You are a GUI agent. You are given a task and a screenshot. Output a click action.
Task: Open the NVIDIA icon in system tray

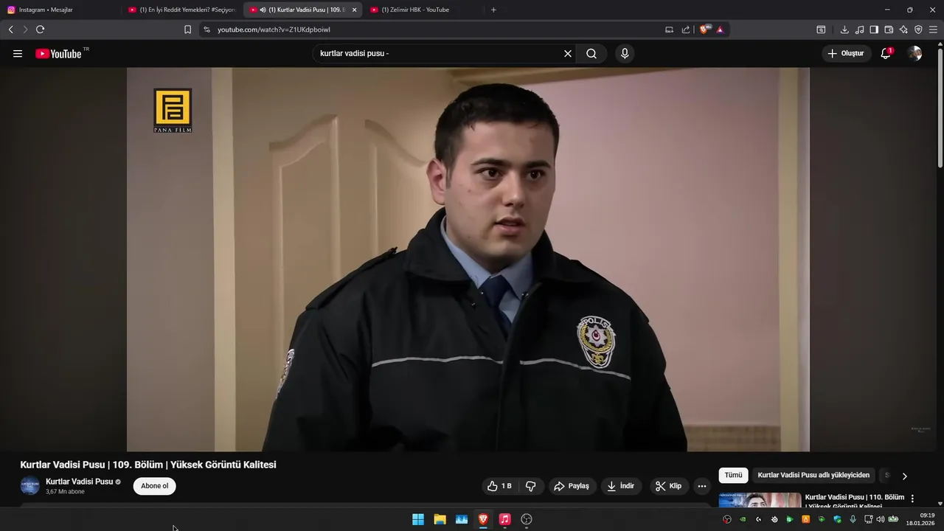click(743, 519)
